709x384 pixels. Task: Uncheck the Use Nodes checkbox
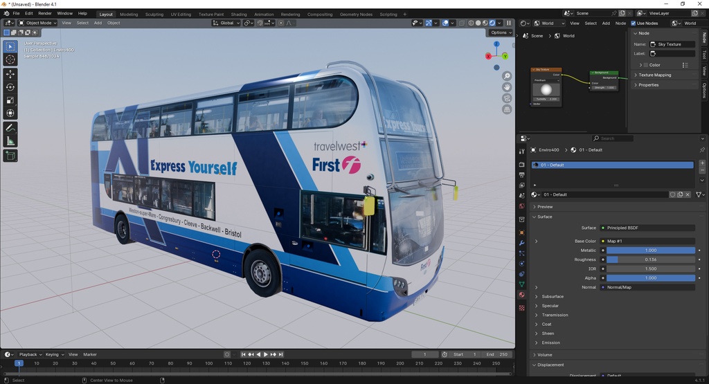coord(632,23)
